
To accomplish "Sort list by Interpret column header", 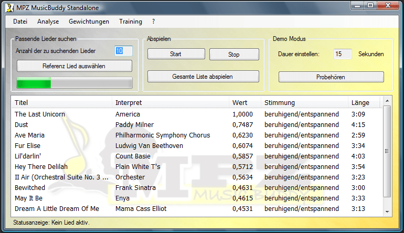I will point(171,102).
